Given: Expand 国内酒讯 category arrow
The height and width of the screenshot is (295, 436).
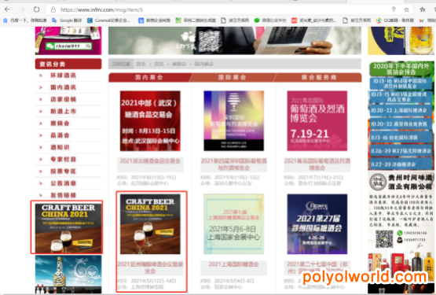Looking at the screenshot, I should click(41, 87).
